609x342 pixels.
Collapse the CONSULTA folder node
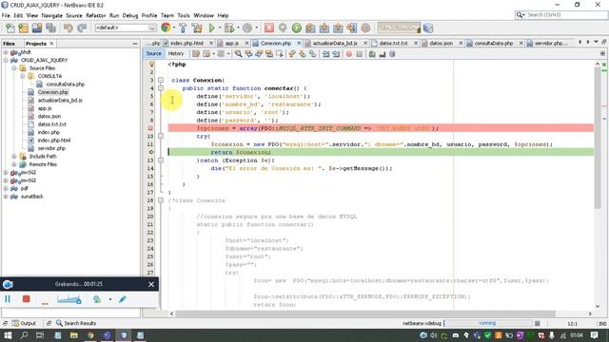point(23,76)
